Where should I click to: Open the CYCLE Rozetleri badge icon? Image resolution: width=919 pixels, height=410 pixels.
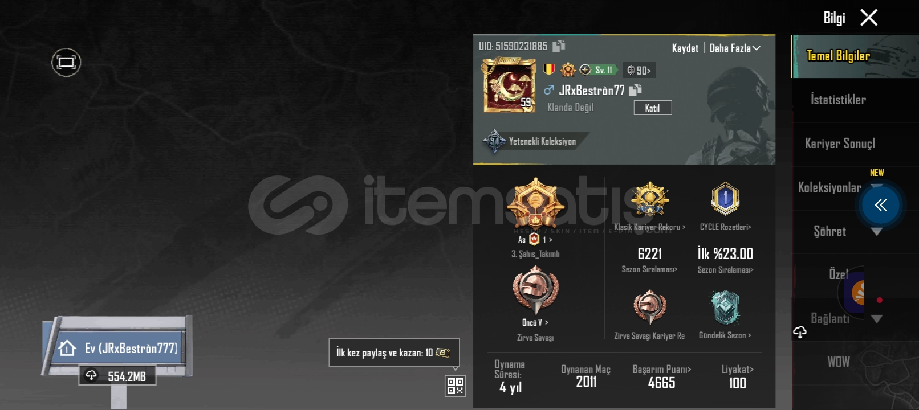pyautogui.click(x=725, y=199)
